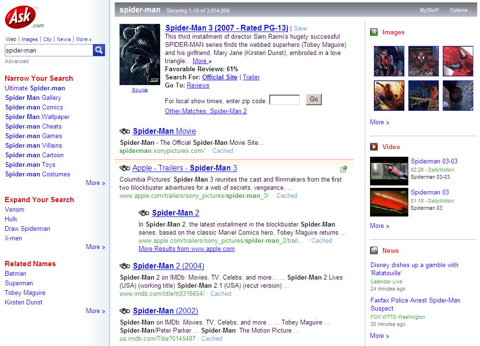Click binoculars icon beside Apple Trailers result
This screenshot has height=346, width=480.
coord(125,168)
